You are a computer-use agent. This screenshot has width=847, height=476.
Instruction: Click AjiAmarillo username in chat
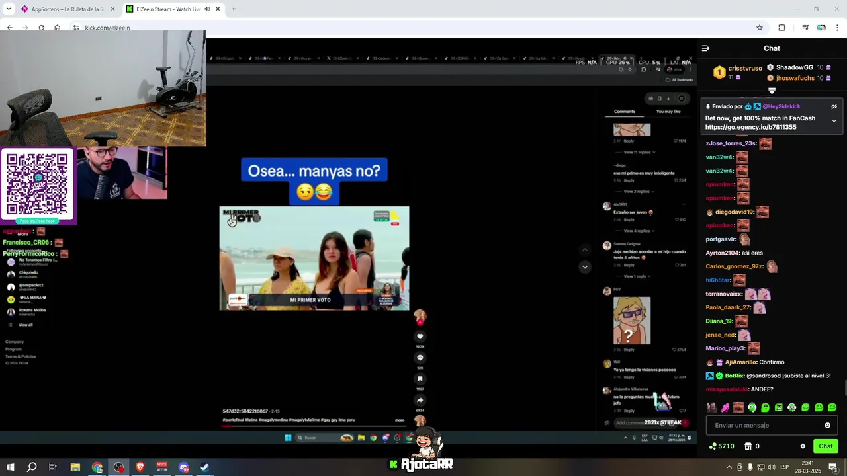pos(740,362)
